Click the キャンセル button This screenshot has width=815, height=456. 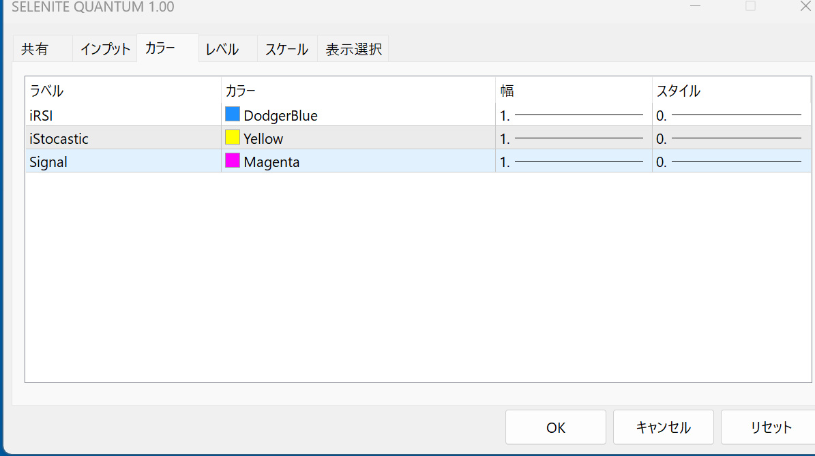tap(663, 427)
